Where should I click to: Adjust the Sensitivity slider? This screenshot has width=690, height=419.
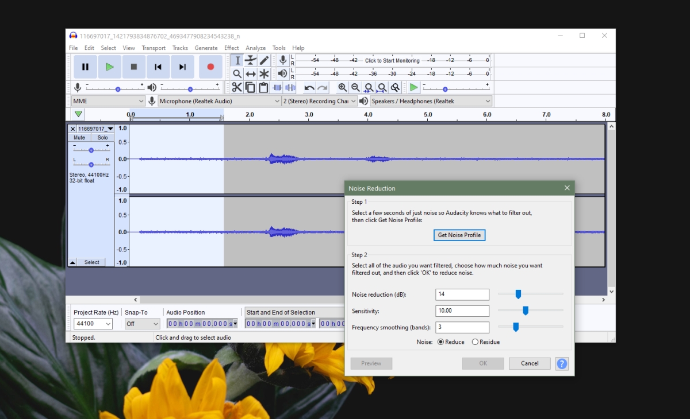(x=525, y=311)
